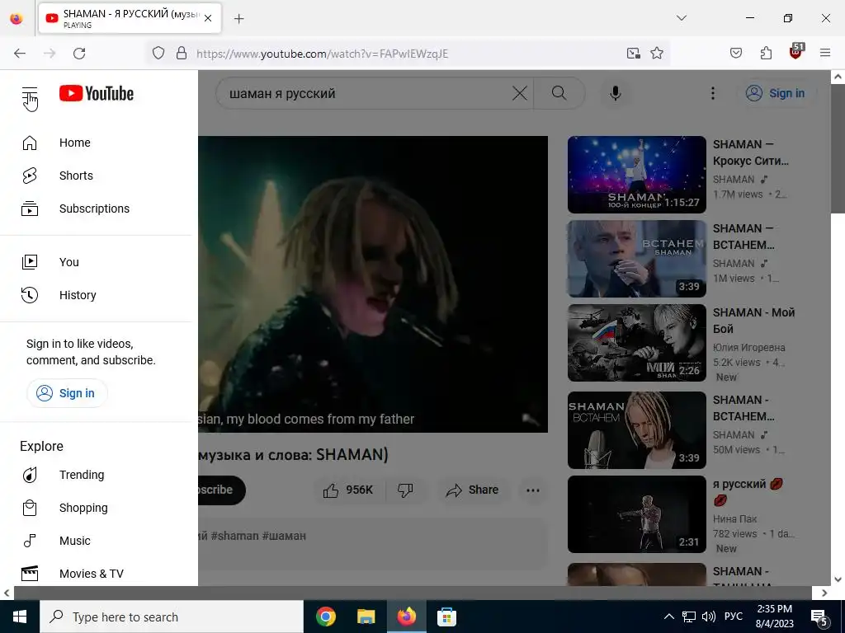Open site information padlock
Screen dimensions: 845x633
pos(182,53)
